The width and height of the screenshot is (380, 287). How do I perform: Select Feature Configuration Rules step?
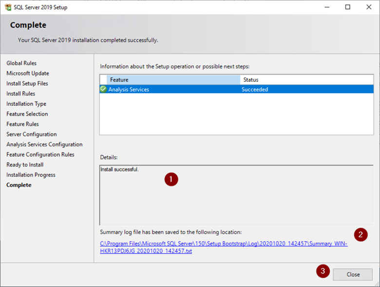pos(40,154)
